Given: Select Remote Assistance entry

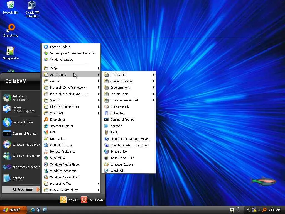Looking at the screenshot, I should coord(71,152).
